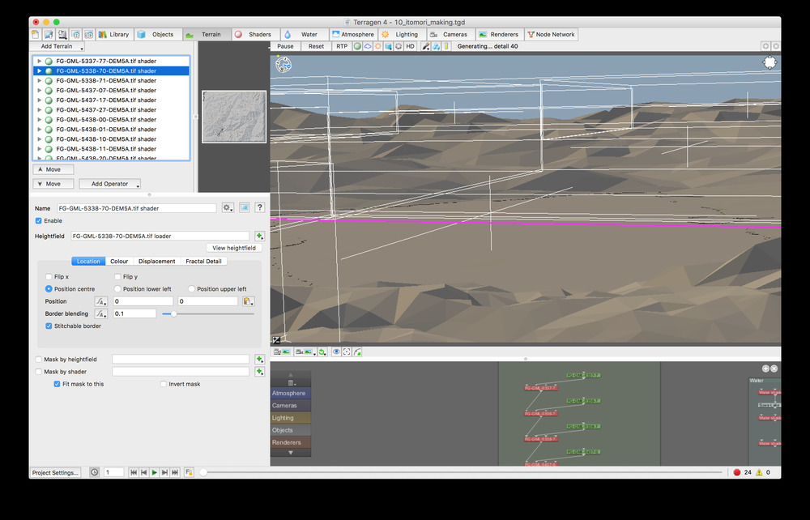Toggle the Stitchable border checkbox
The height and width of the screenshot is (520, 810).
(49, 326)
